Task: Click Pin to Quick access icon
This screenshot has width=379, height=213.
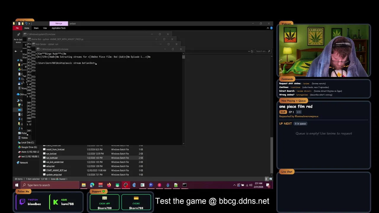Action: [x=18, y=35]
